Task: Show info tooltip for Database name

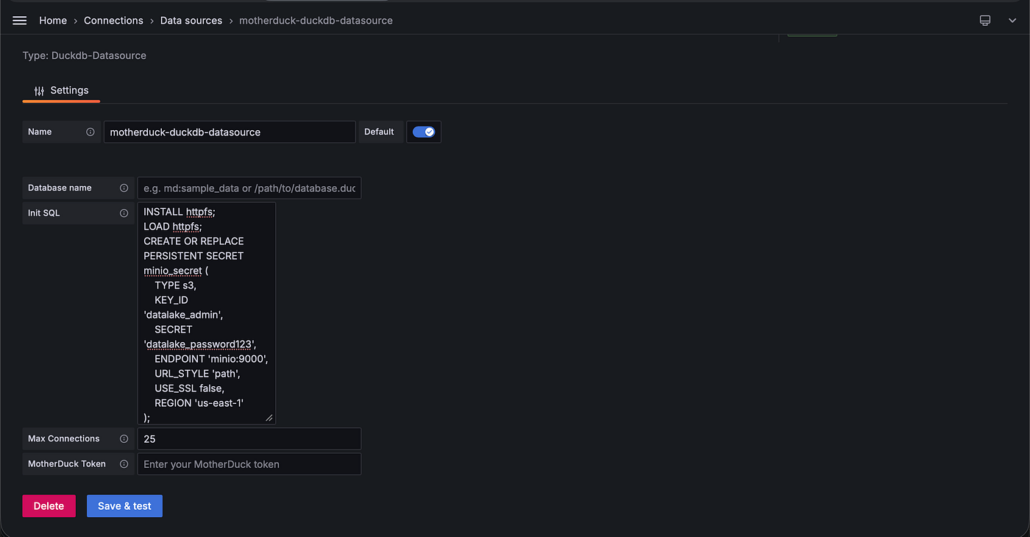Action: tap(124, 188)
